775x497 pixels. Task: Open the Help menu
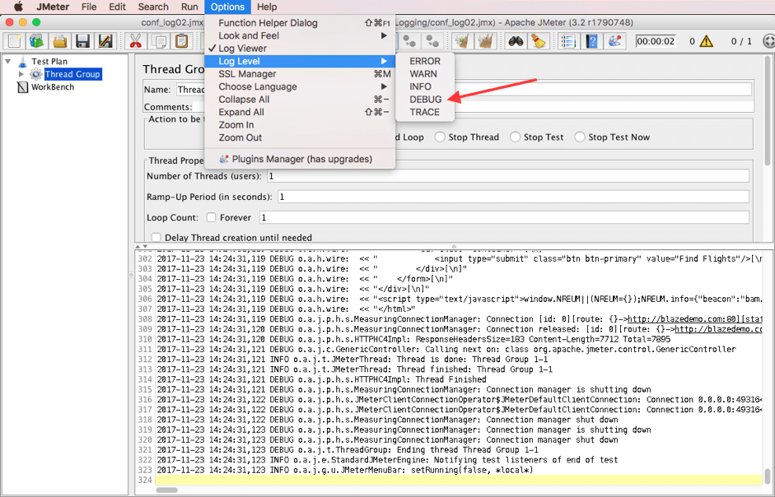(x=267, y=7)
